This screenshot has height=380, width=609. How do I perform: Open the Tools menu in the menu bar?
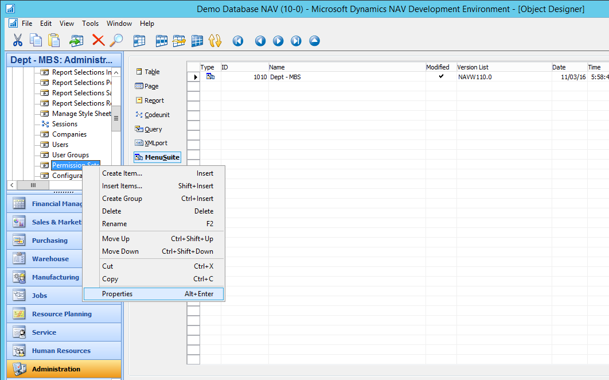tap(90, 24)
